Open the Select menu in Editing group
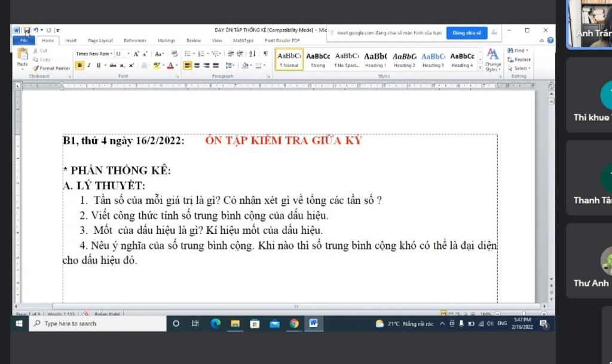The image size is (612, 364). tap(519, 68)
